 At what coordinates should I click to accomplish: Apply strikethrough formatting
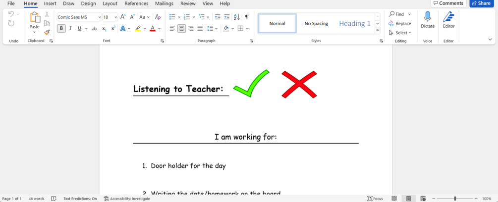(94, 29)
